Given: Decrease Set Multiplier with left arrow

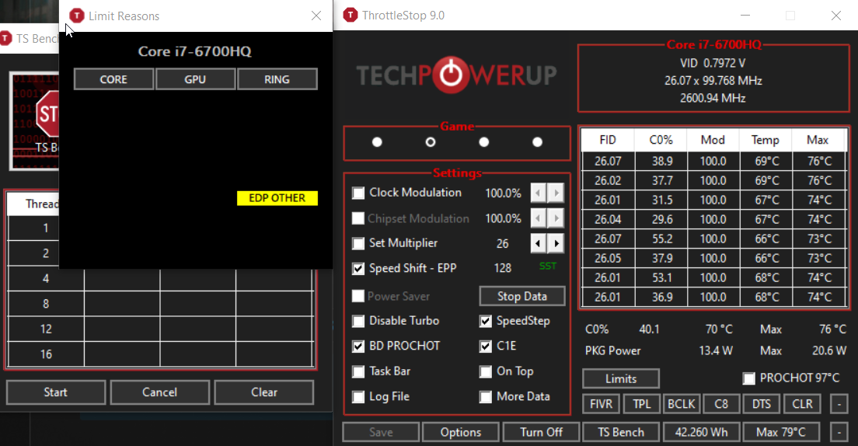Looking at the screenshot, I should click(538, 243).
